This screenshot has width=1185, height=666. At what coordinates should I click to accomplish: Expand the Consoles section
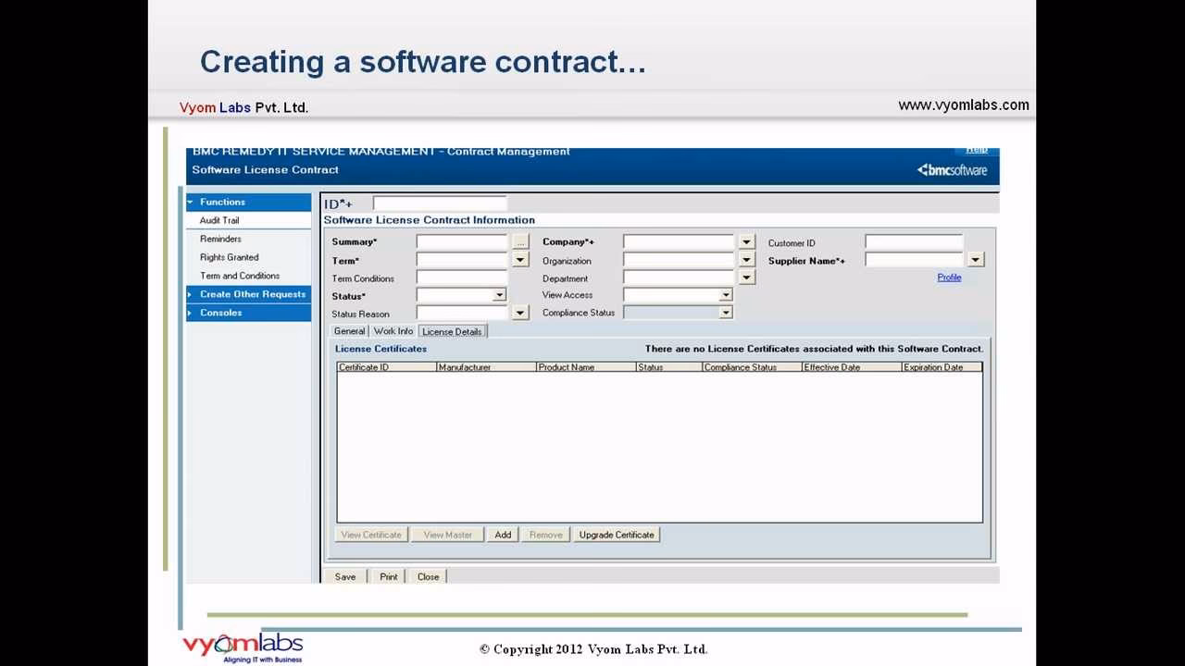tap(191, 313)
